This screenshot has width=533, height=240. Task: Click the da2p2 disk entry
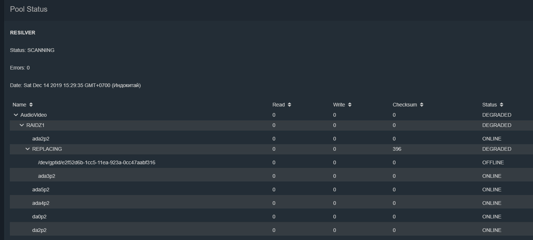[x=39, y=230]
